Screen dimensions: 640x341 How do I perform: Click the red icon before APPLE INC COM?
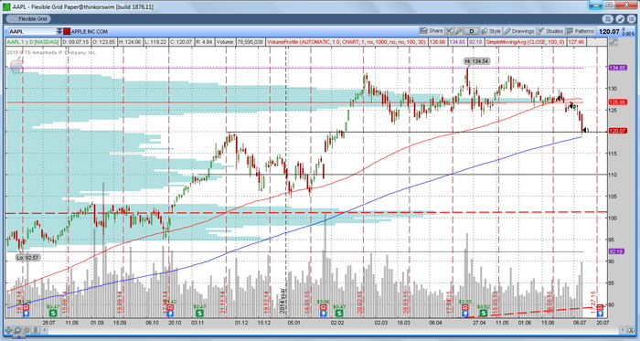pyautogui.click(x=67, y=31)
